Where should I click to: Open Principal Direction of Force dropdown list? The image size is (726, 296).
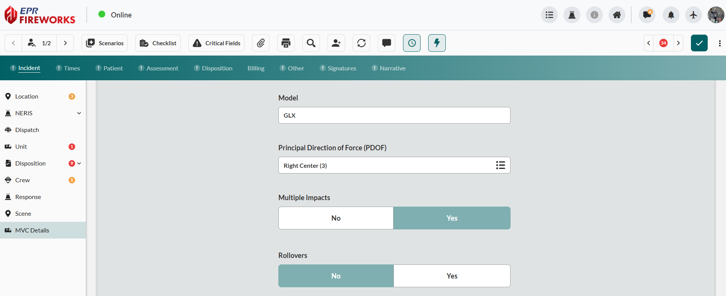[500, 165]
